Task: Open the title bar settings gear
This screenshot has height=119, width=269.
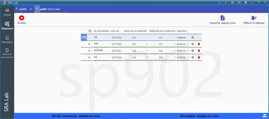Action: point(232,2)
